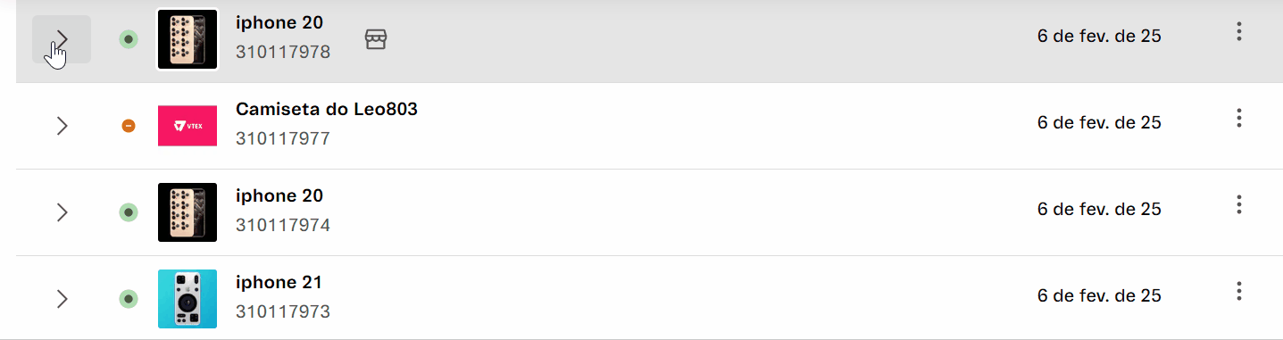This screenshot has height=340, width=1283.
Task: Open more options for iphone 21
Action: (1238, 291)
